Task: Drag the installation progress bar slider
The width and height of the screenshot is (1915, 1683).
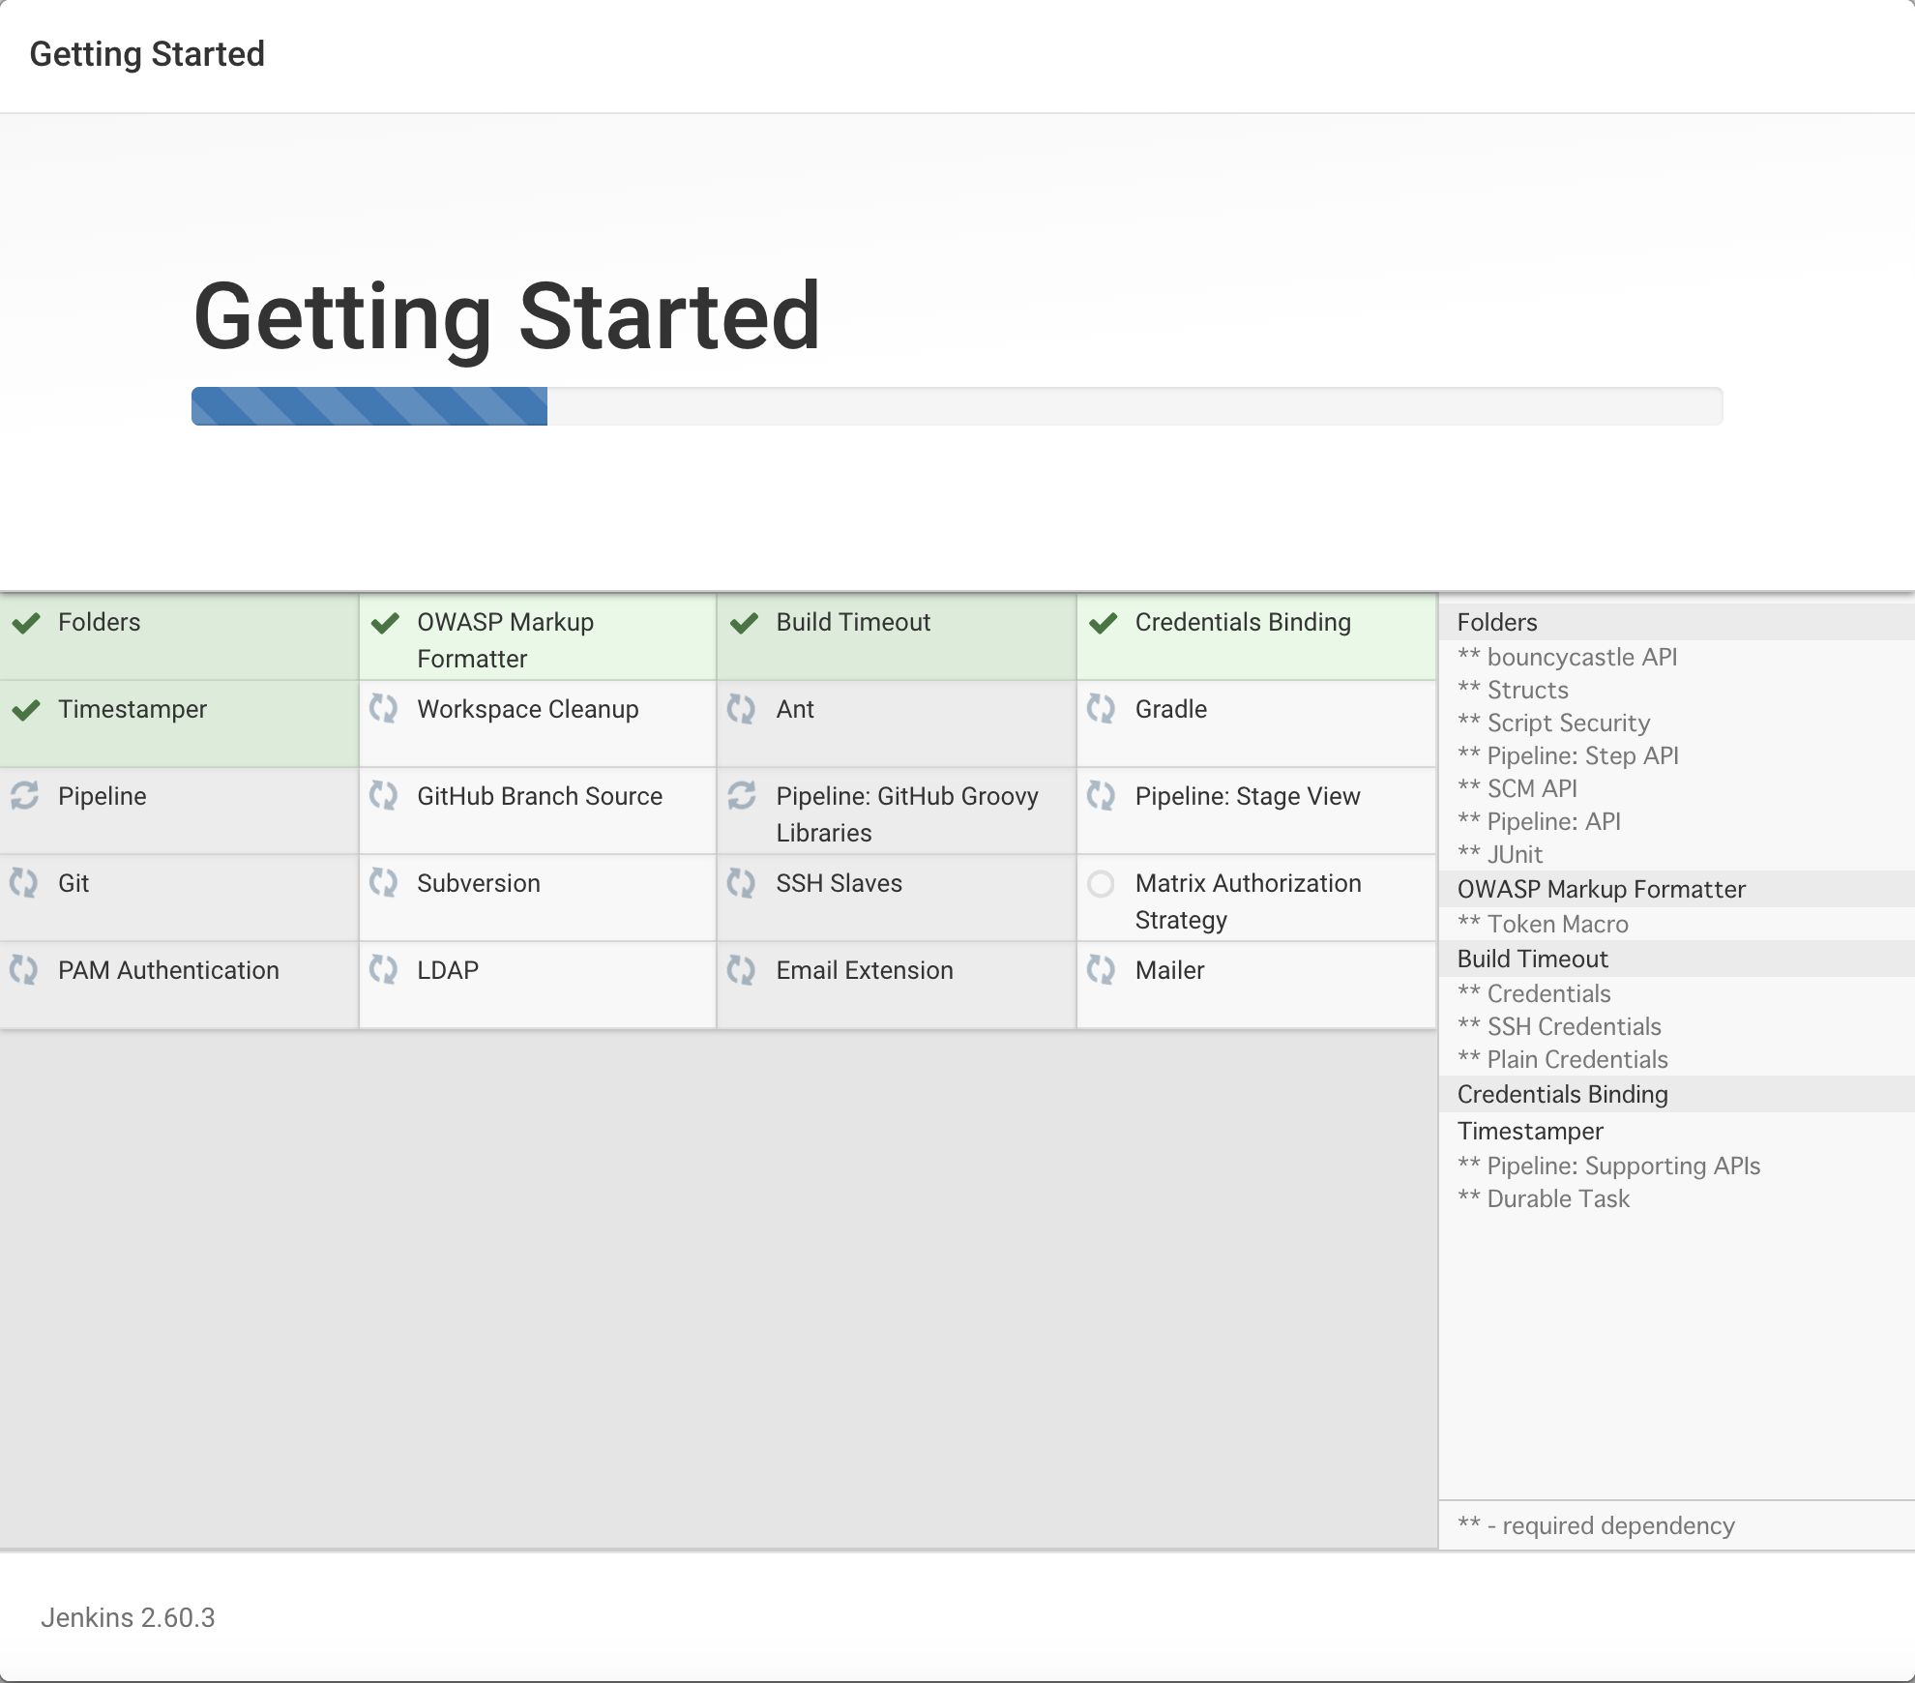Action: point(545,405)
